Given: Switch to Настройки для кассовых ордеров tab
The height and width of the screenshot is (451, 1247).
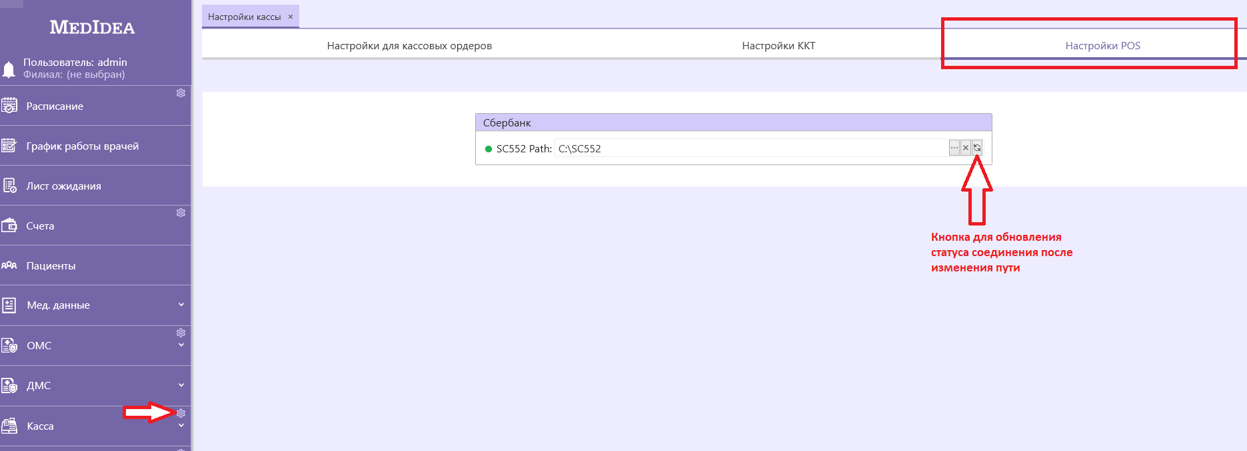Looking at the screenshot, I should [409, 46].
